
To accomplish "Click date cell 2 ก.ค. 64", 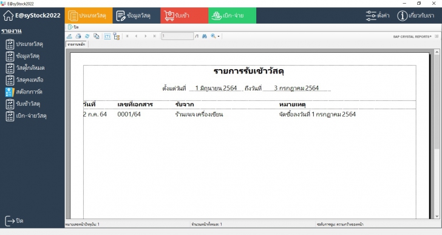I will coord(95,114).
